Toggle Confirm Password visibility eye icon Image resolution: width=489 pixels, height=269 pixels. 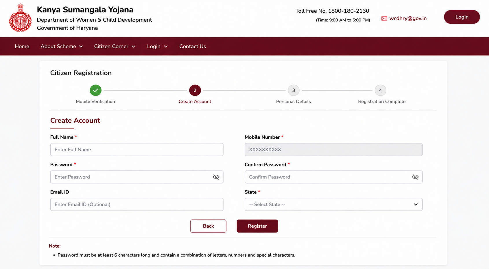coord(415,177)
